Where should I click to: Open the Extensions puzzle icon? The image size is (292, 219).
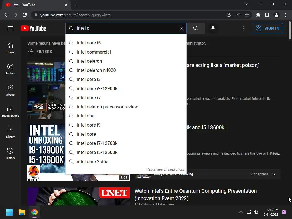258,15
